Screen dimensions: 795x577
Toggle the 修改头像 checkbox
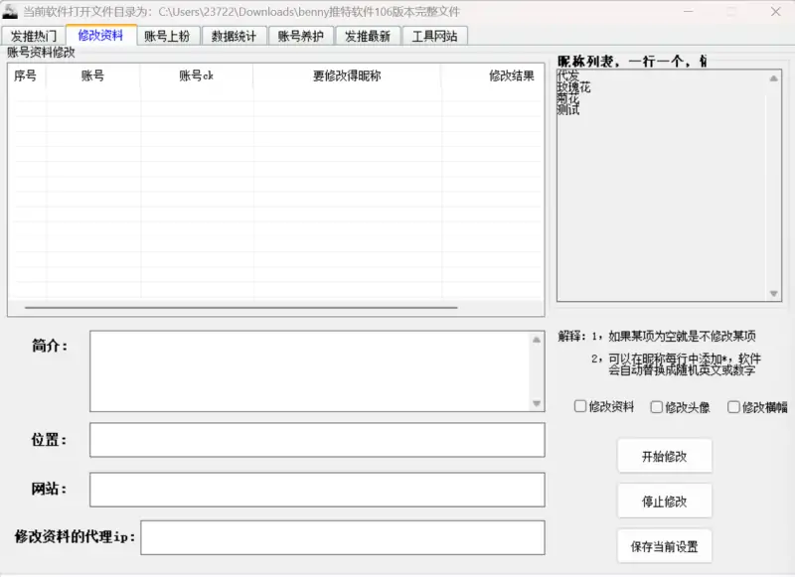pos(657,406)
